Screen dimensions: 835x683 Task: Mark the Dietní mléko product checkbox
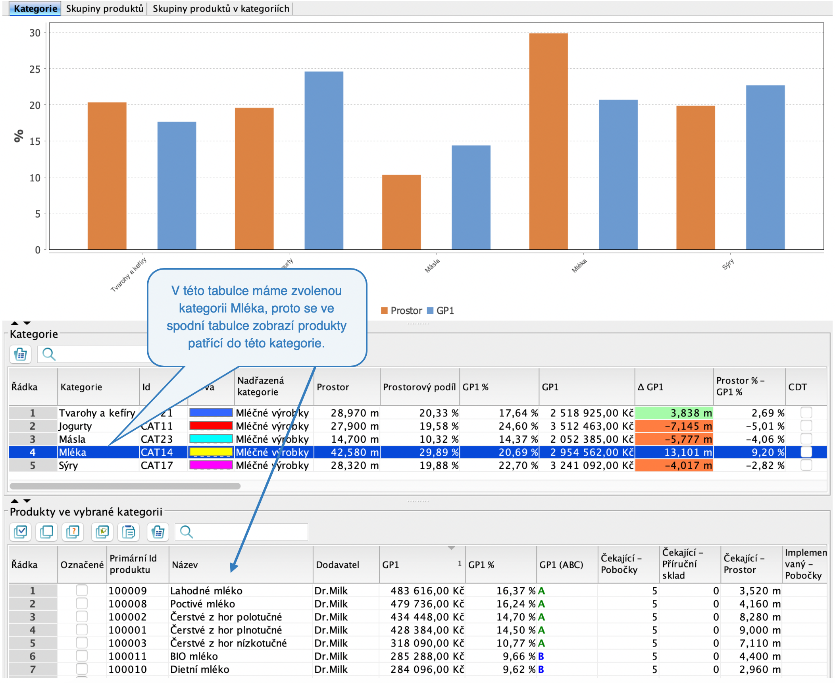point(82,669)
